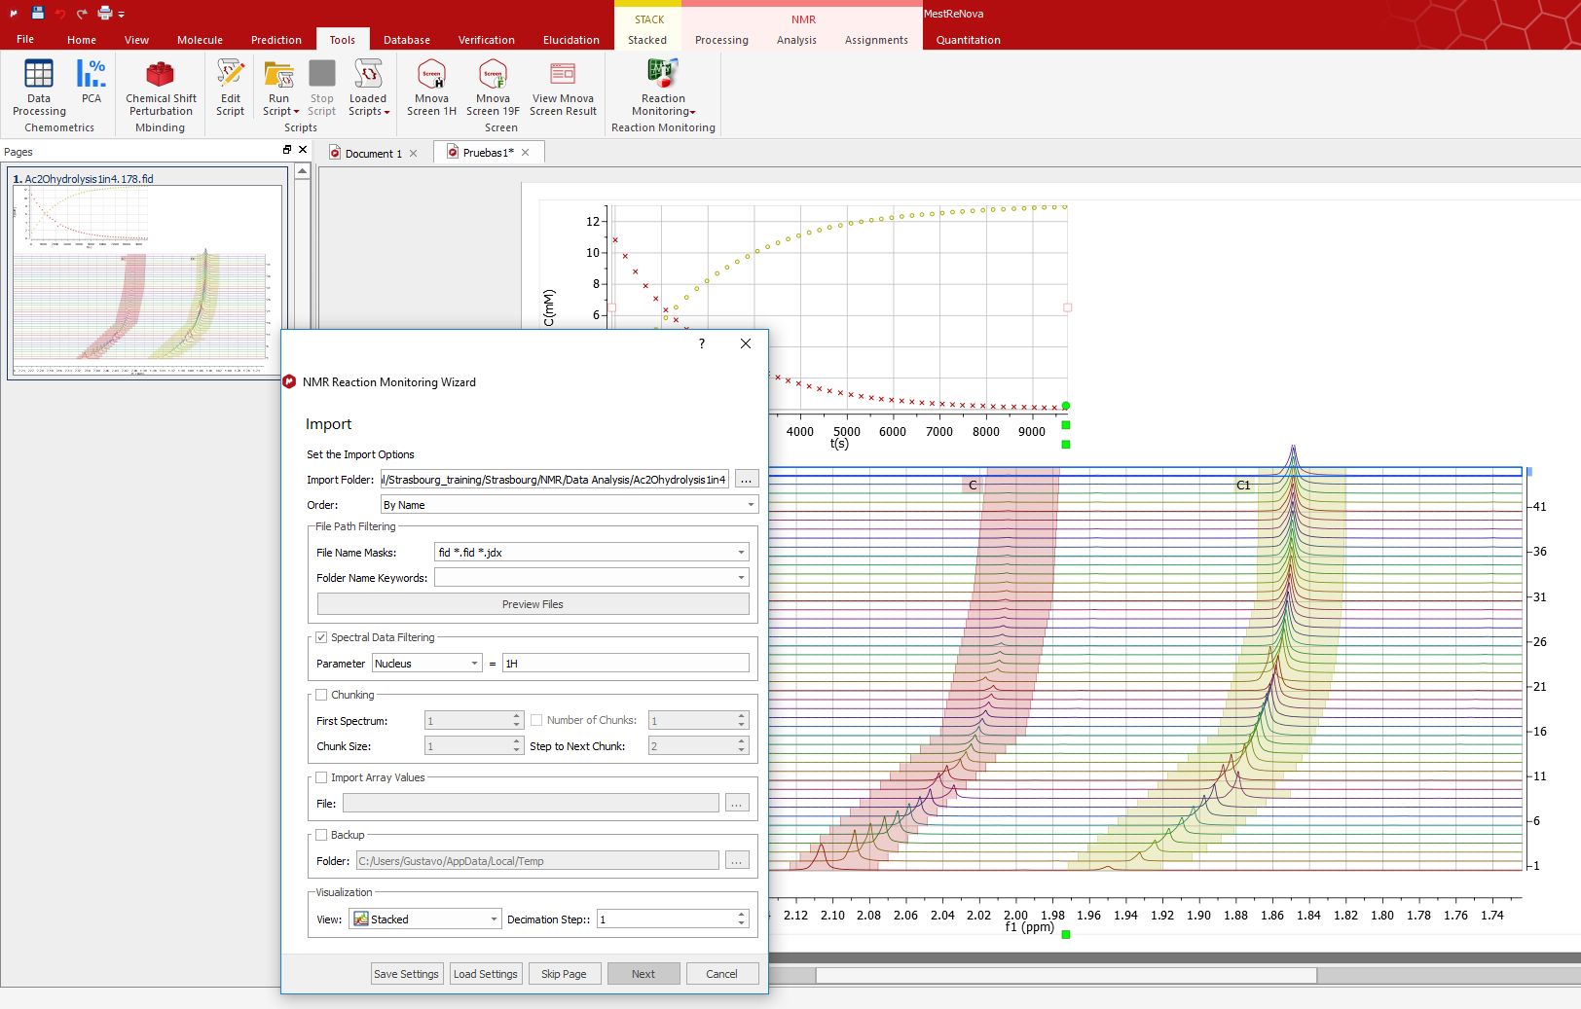This screenshot has height=1009, width=1581.
Task: Select the Ac2Ohydrolysis page thumbnail
Action: 148,274
